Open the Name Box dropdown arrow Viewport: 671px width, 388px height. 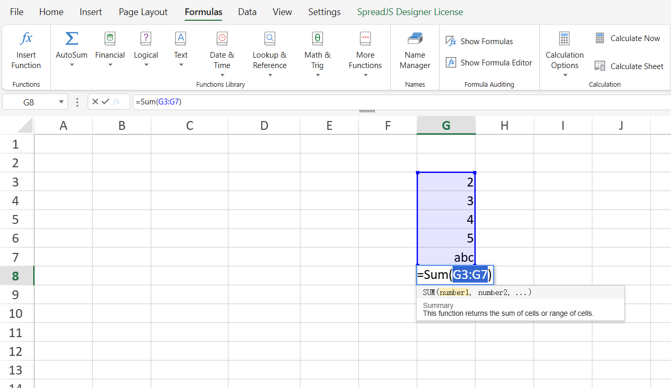[61, 102]
